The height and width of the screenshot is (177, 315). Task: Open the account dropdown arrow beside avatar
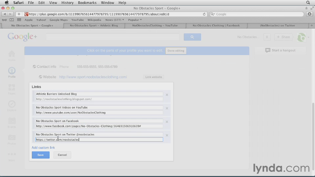point(308,37)
